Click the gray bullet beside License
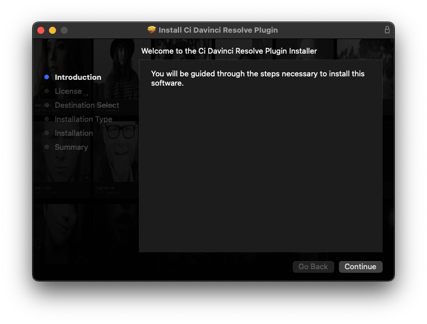The image size is (427, 324). pyautogui.click(x=47, y=91)
